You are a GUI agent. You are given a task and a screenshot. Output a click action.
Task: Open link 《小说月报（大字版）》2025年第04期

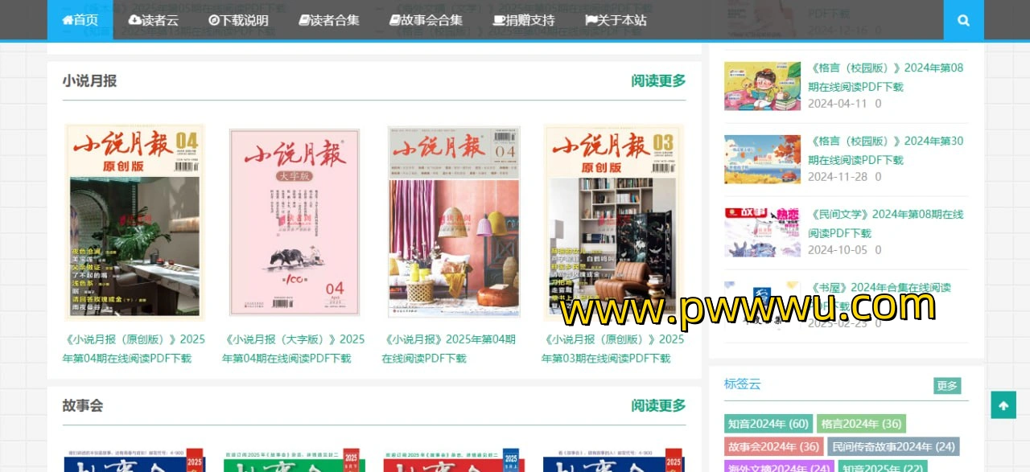coord(294,348)
